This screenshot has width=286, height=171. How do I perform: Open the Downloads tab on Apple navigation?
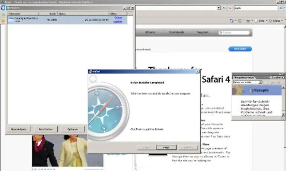176,32
